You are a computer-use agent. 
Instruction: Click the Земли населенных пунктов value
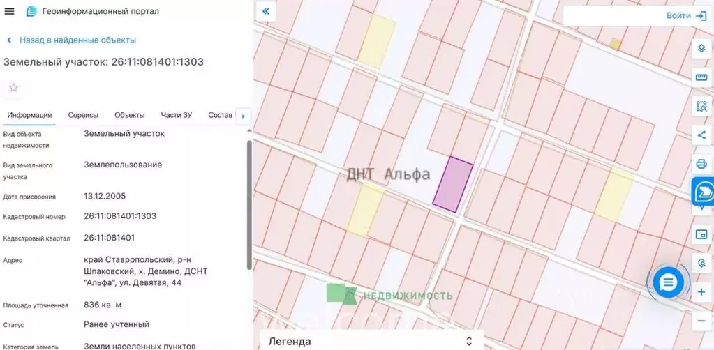pyautogui.click(x=140, y=346)
